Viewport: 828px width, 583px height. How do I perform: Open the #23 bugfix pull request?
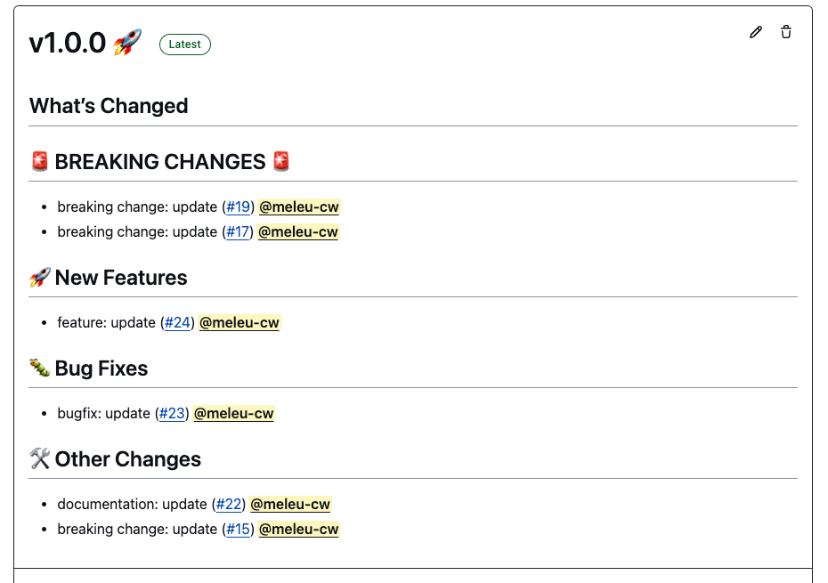click(172, 414)
